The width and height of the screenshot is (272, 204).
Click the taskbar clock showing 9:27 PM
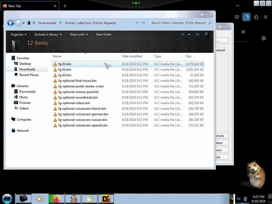258,199
